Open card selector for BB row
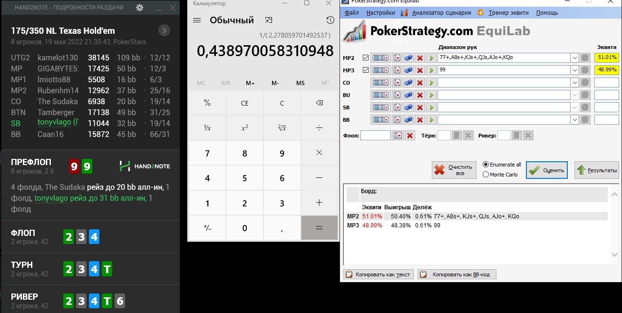Viewport: 622px width, 313px height. (396, 119)
